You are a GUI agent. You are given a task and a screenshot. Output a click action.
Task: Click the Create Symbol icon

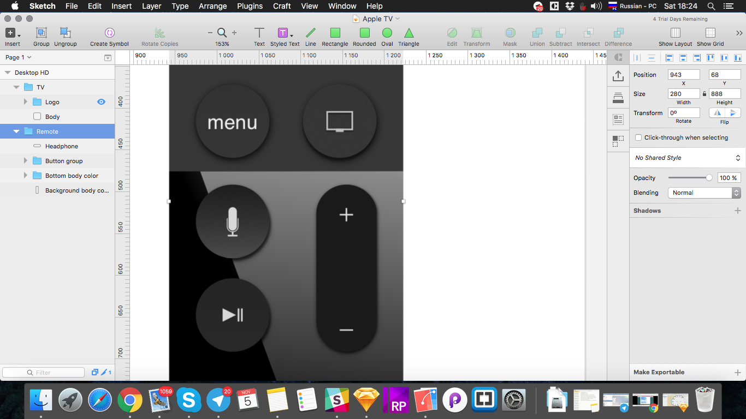109,33
